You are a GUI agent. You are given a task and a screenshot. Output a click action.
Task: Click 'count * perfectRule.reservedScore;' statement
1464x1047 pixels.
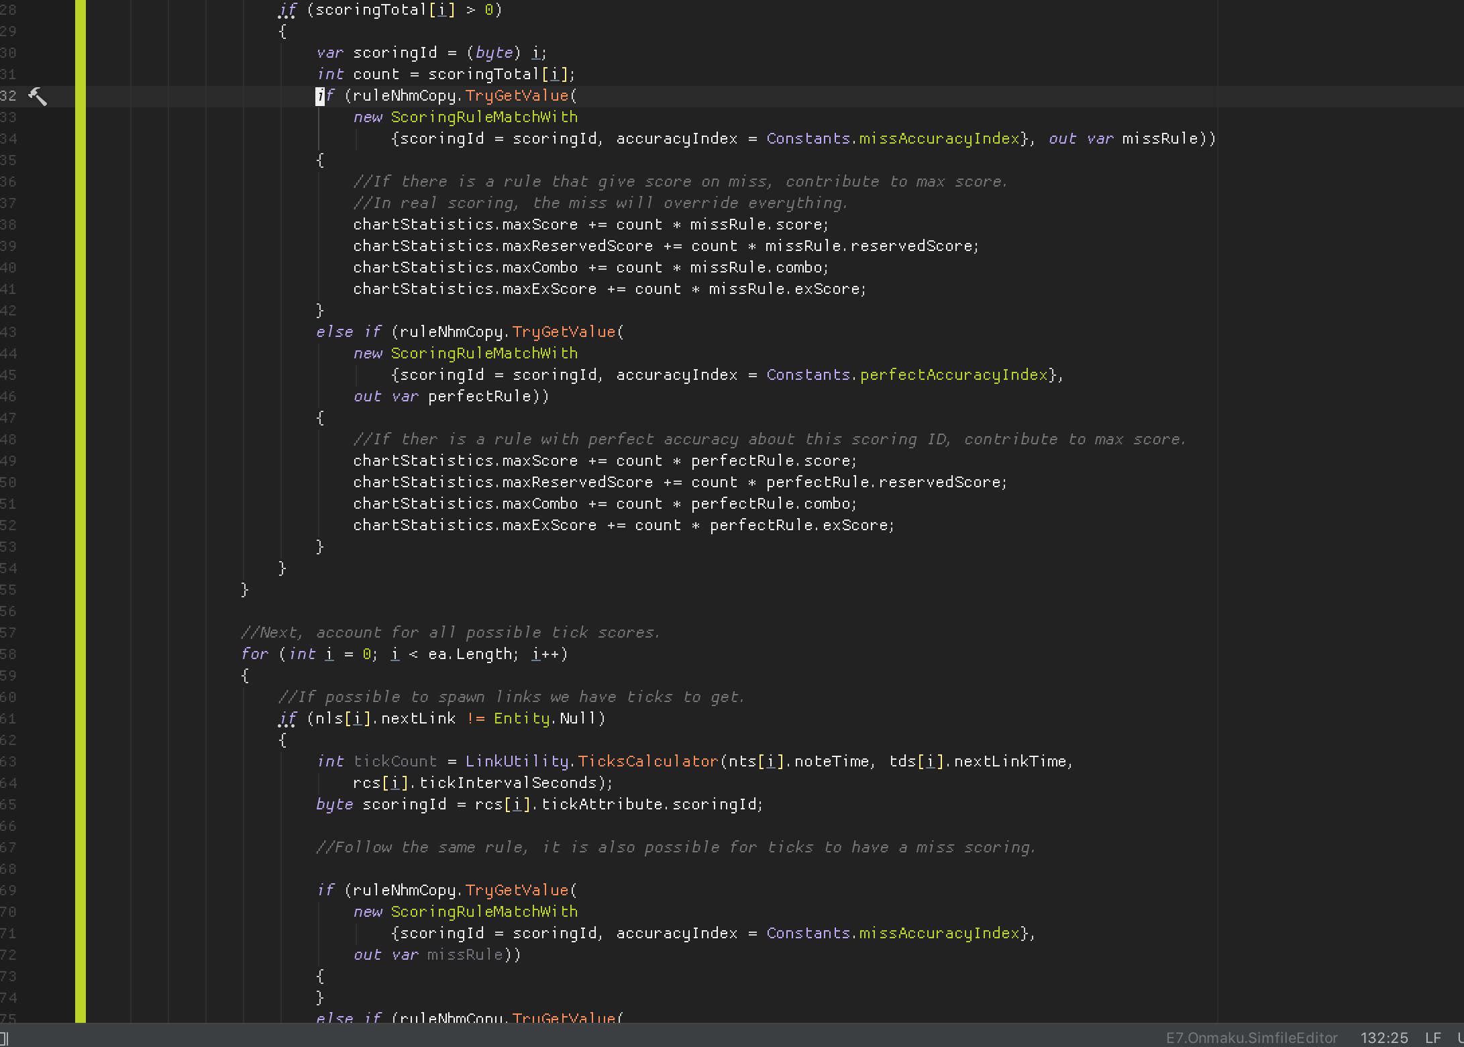click(849, 483)
